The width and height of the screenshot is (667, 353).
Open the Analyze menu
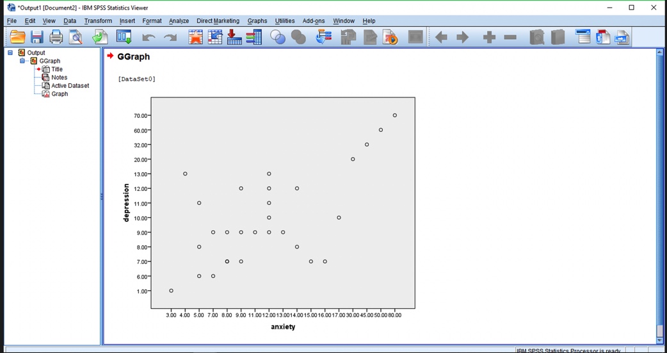[x=179, y=21]
